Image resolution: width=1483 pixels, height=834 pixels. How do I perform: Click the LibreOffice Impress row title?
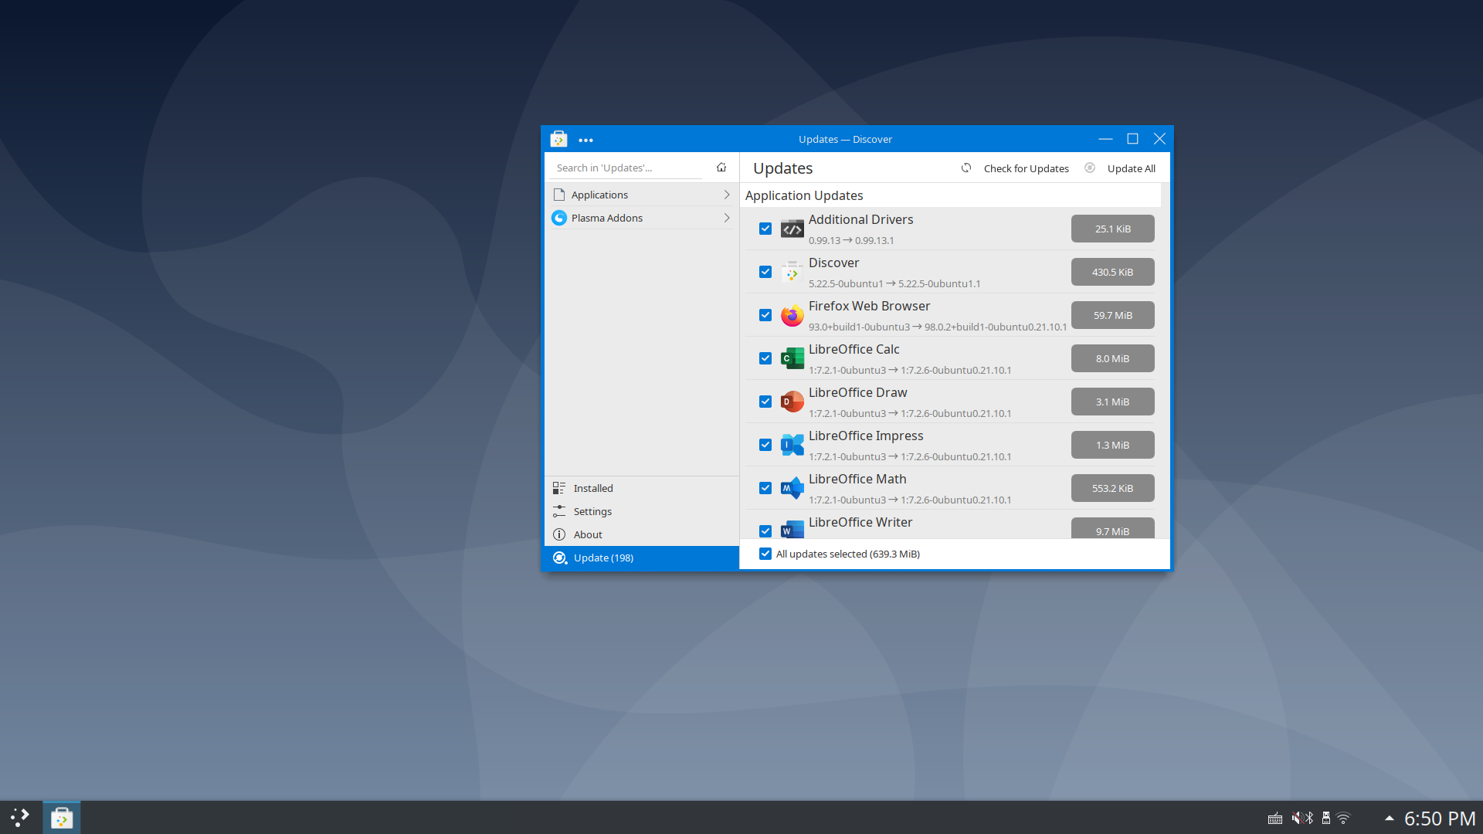[x=866, y=436]
